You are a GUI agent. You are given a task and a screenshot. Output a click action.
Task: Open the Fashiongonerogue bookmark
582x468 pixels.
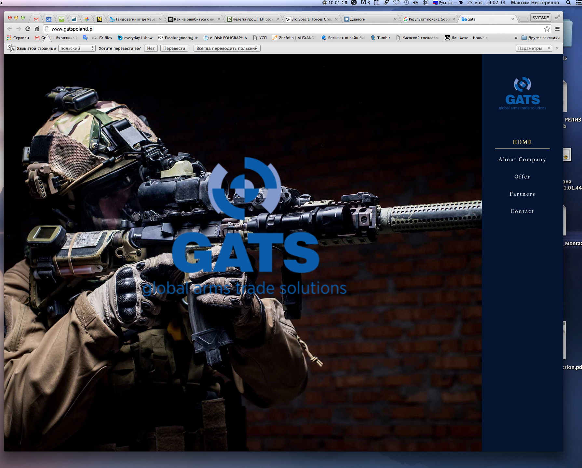tap(178, 38)
